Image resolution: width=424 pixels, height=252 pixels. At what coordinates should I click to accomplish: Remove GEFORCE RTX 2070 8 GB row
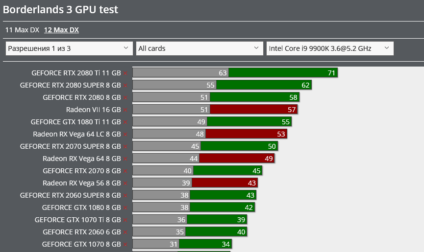[125, 171]
